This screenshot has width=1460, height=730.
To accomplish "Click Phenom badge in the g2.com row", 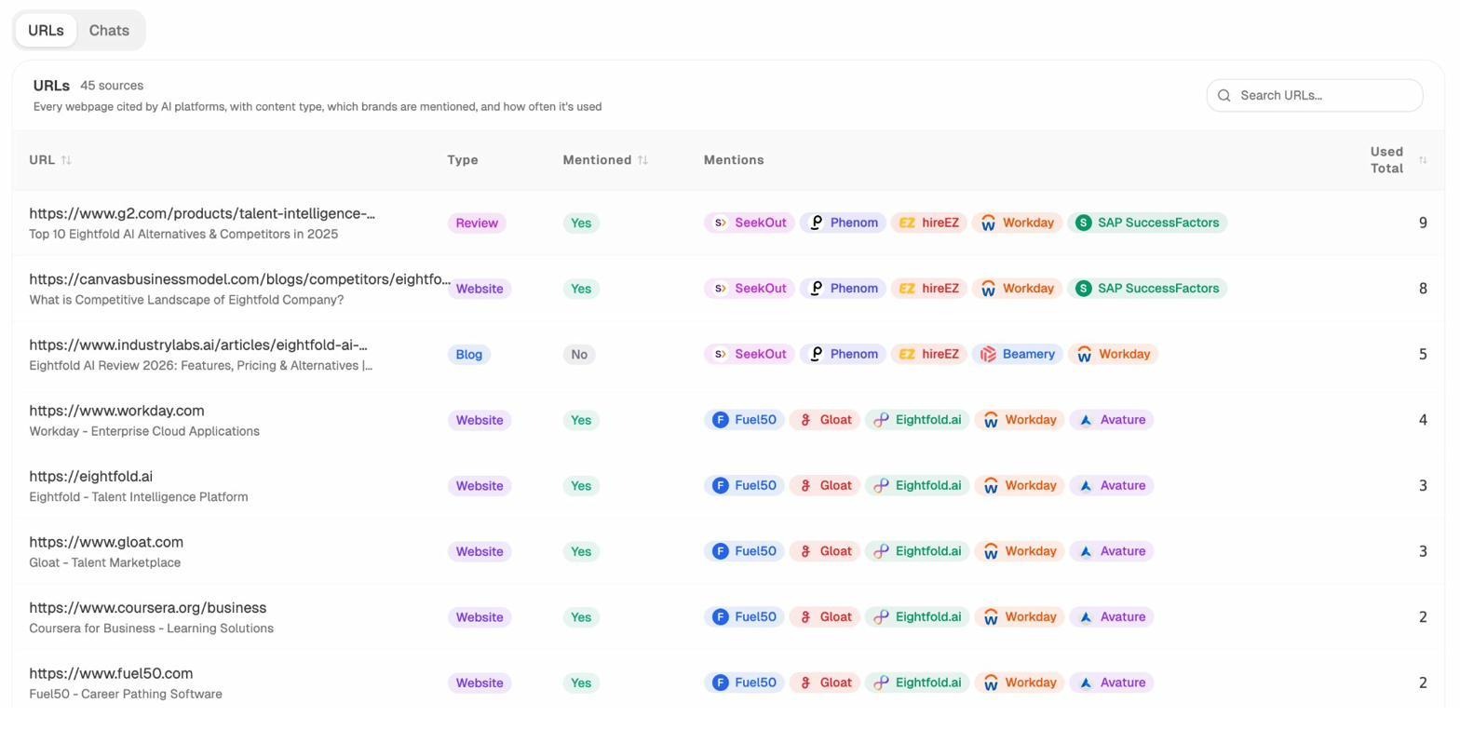I will coord(843,223).
